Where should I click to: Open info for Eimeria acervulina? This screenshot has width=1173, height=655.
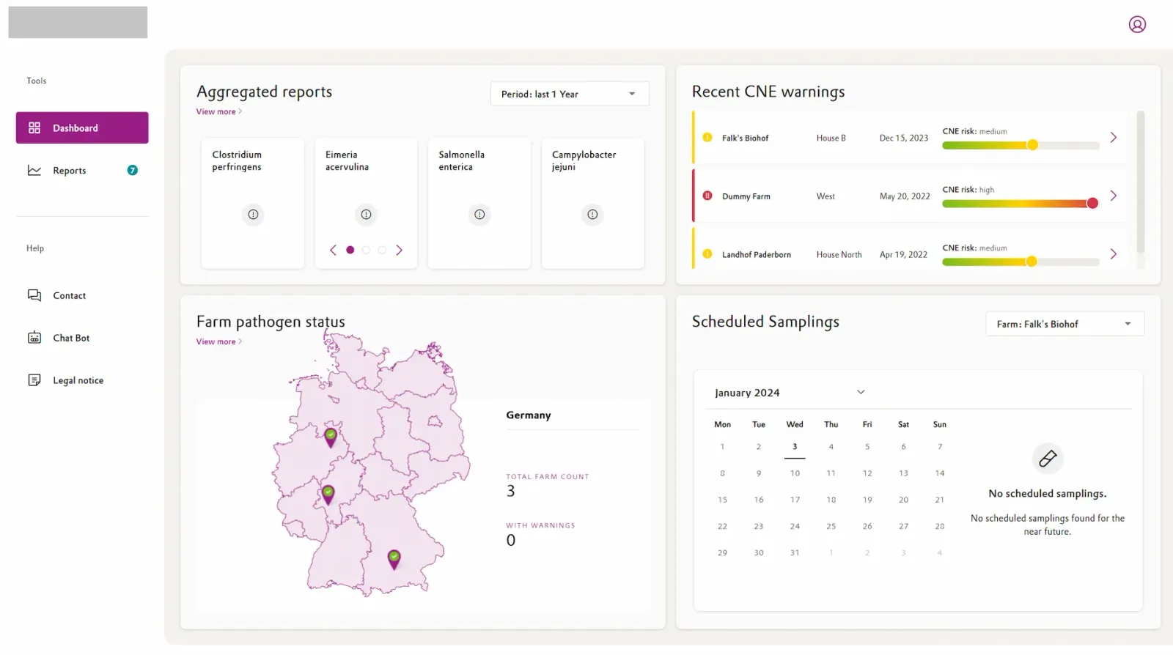tap(366, 215)
